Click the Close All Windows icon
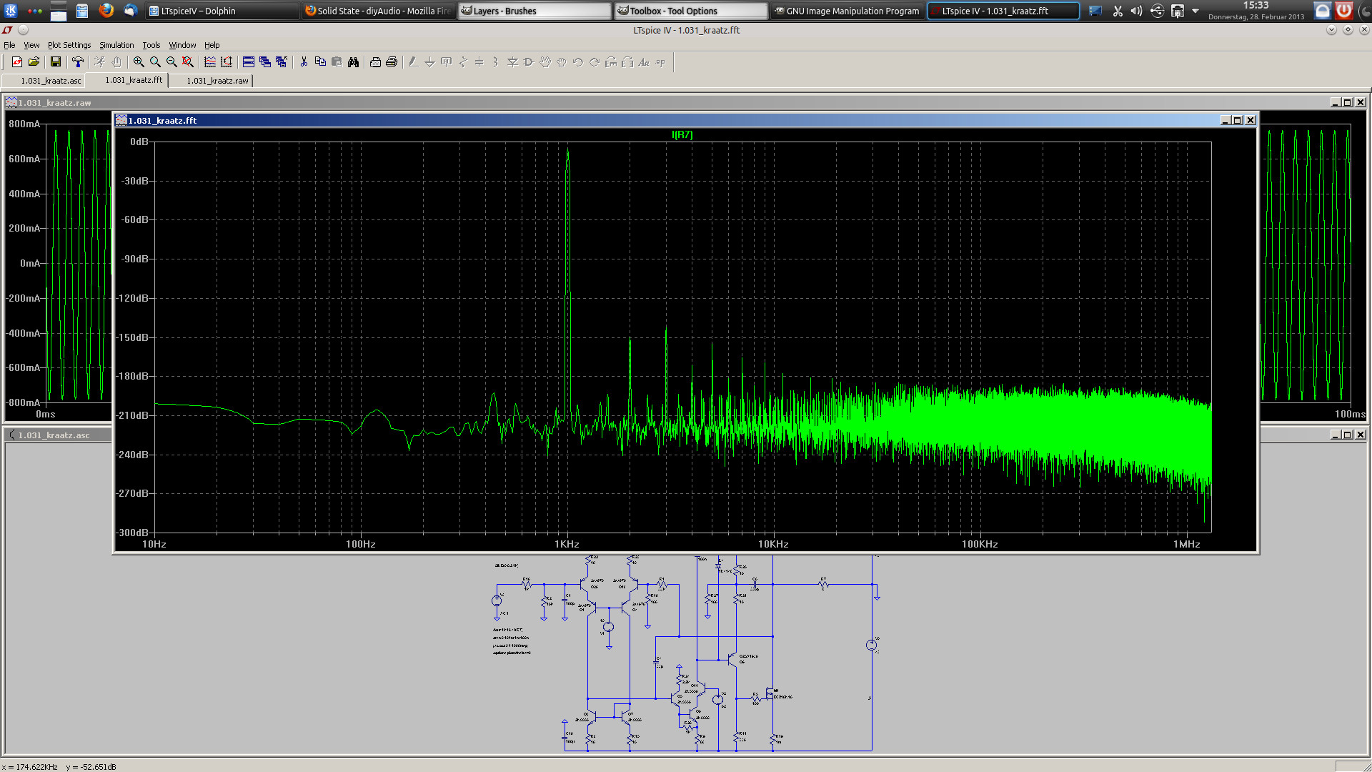 pyautogui.click(x=282, y=62)
